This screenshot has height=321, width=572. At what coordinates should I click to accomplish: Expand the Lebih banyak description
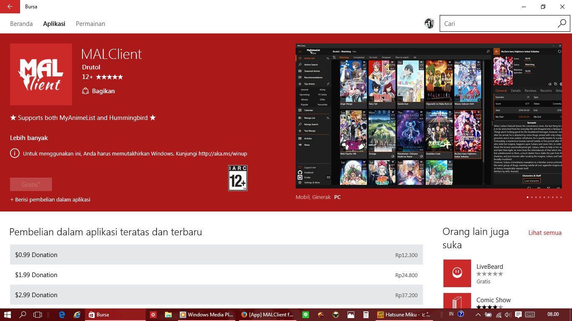[x=29, y=138]
